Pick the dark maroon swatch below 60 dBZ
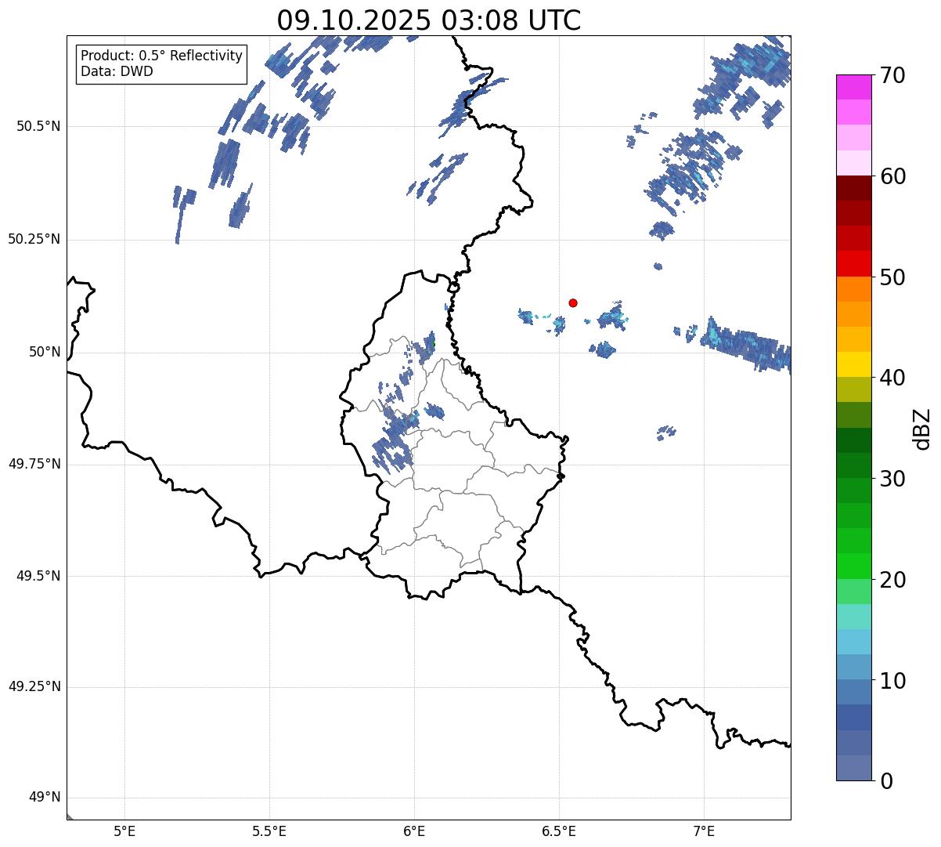Image resolution: width=941 pixels, height=847 pixels. [853, 188]
